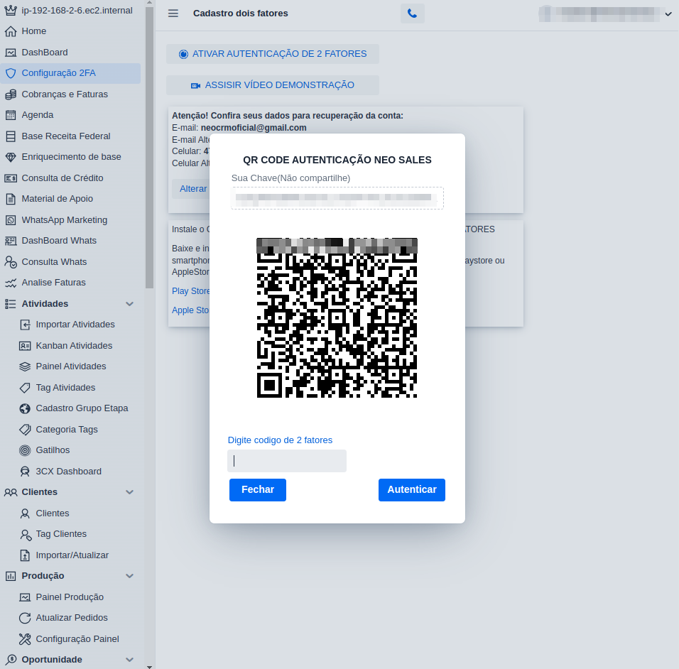Click the phone call icon in header
Screen dimensions: 679x669
tap(412, 13)
